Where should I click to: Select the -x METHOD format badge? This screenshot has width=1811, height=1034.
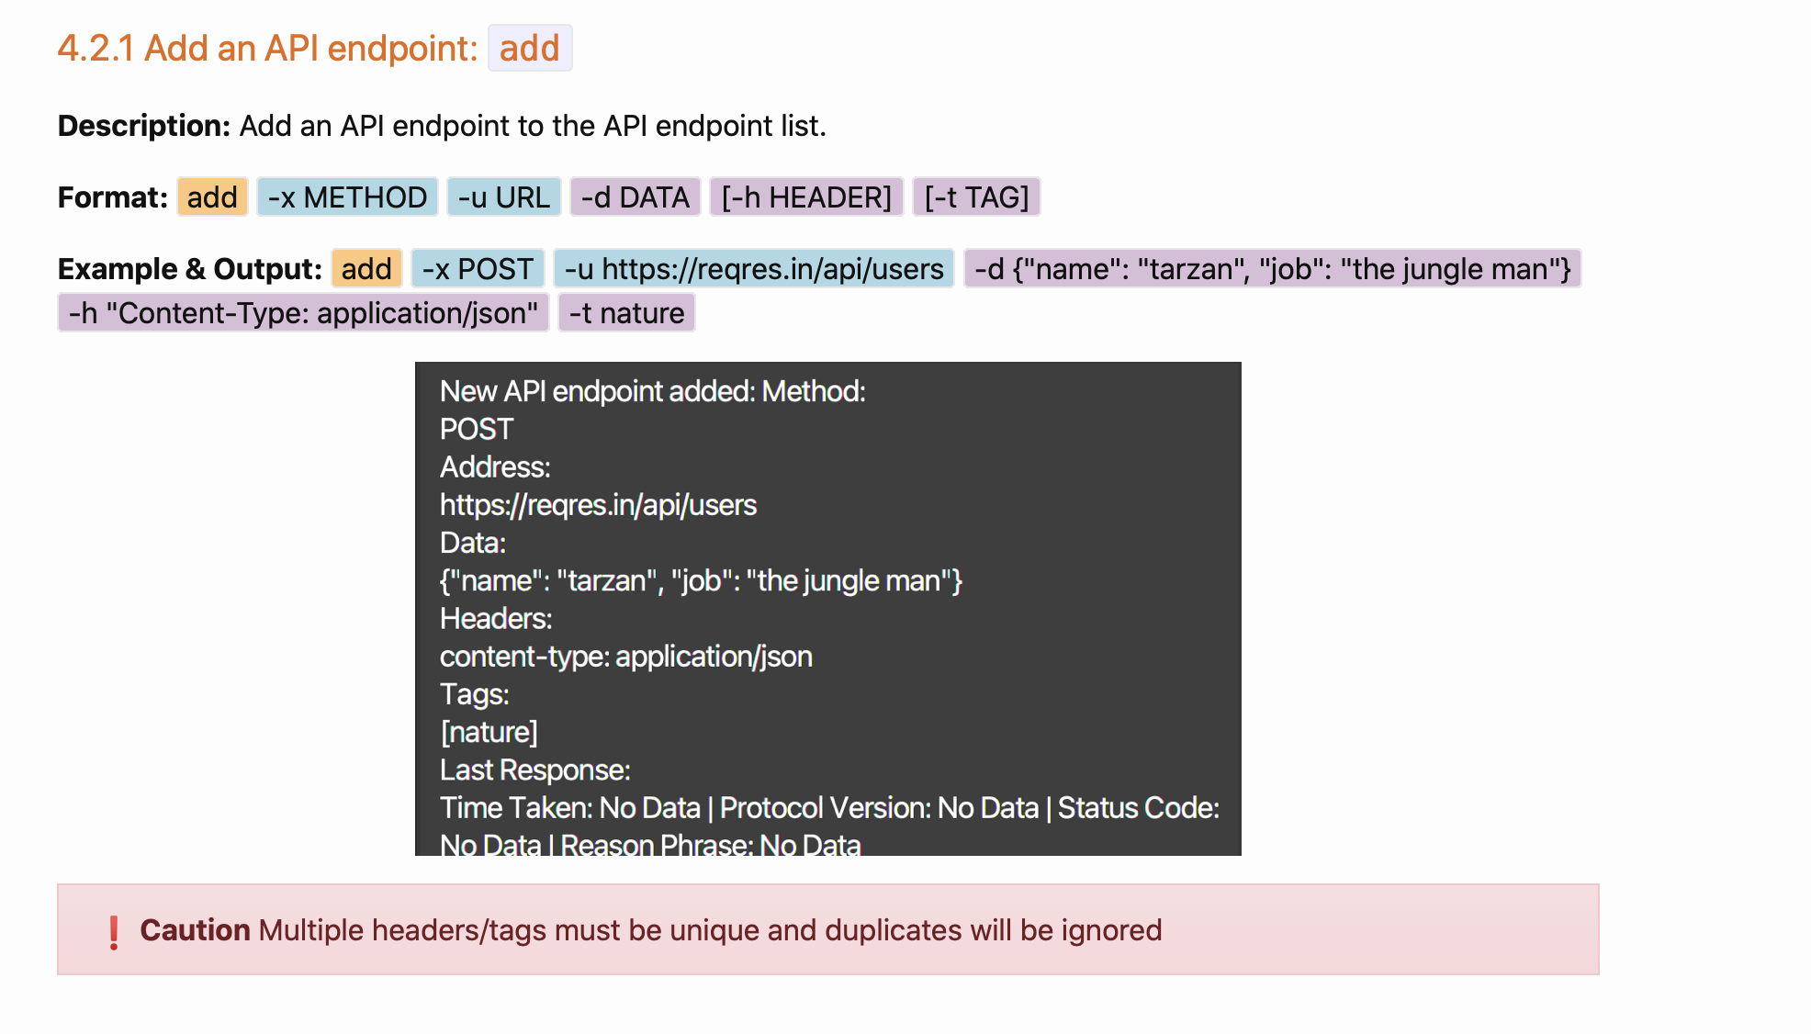[347, 197]
